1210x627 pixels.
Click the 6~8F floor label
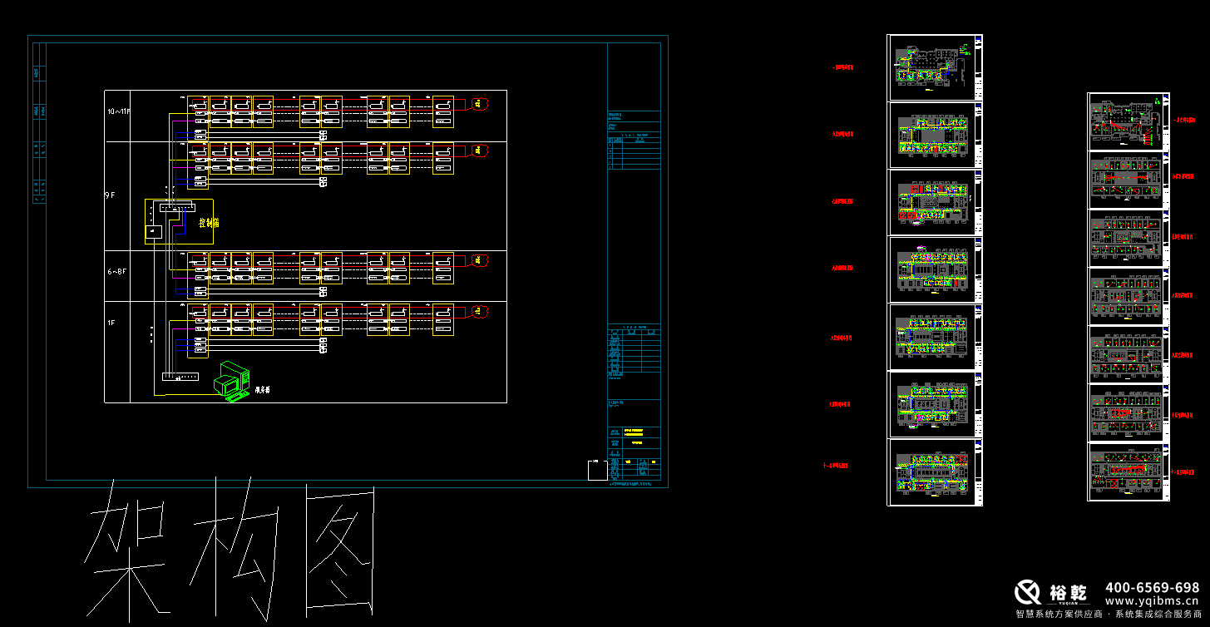(117, 271)
